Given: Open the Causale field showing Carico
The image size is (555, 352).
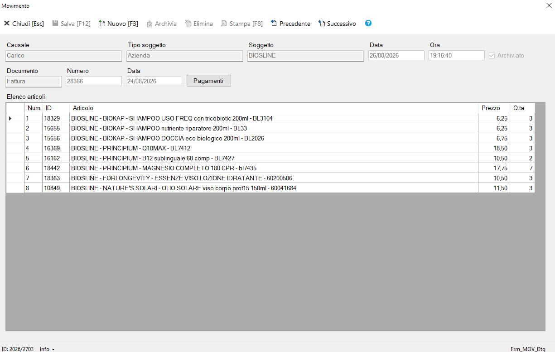Looking at the screenshot, I should (x=63, y=55).
